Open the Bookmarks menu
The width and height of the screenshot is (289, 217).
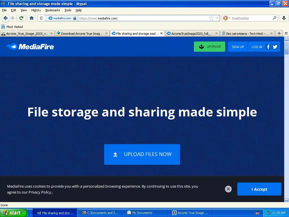[x=52, y=10]
